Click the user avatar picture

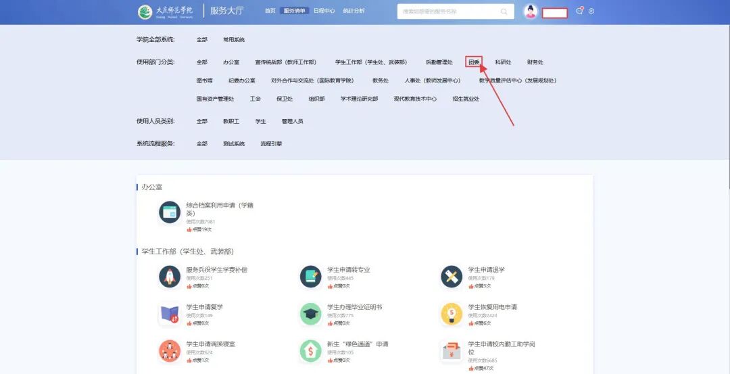(x=531, y=11)
